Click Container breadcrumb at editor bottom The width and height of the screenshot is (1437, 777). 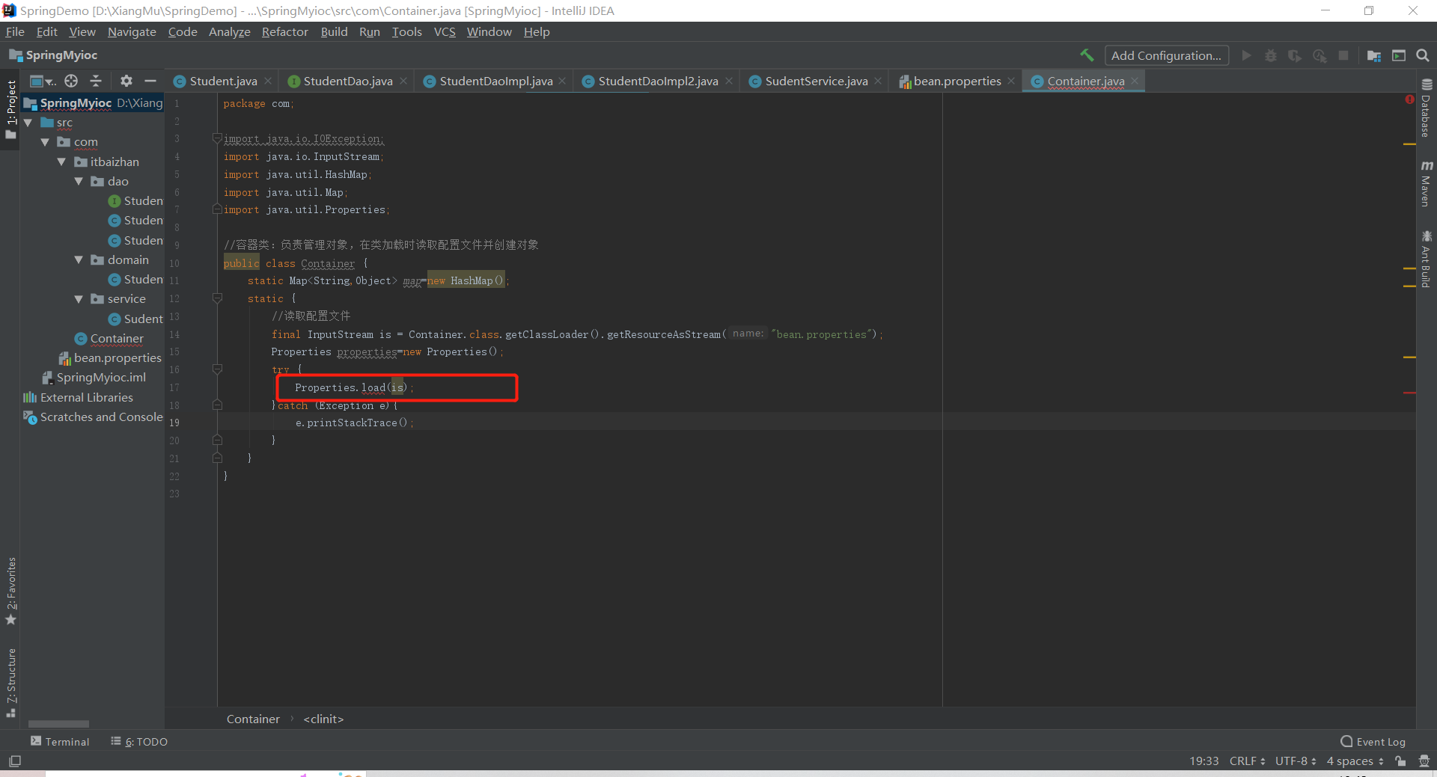253,719
